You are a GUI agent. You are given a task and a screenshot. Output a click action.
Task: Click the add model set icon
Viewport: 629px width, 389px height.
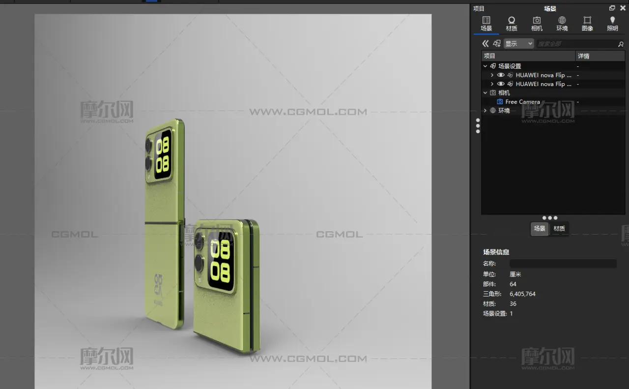point(497,44)
